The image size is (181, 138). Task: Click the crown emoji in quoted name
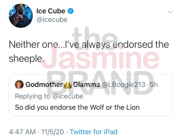[x=68, y=85]
